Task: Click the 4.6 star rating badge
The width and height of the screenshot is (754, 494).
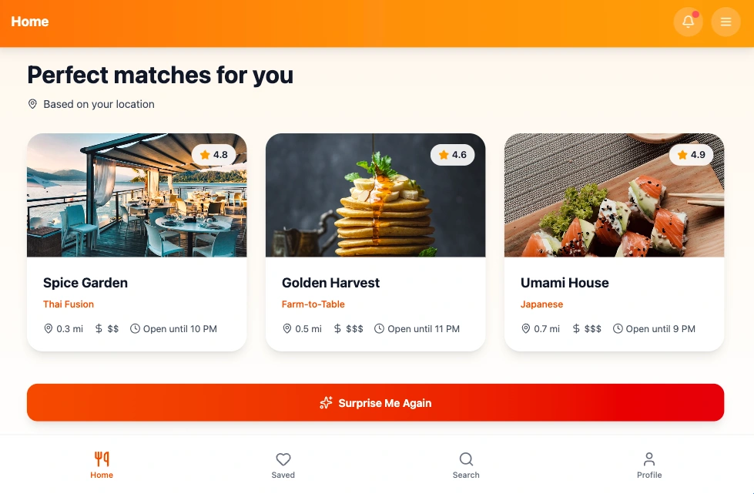Action: click(x=453, y=154)
